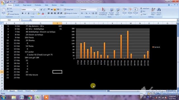Open File Explorer from the taskbar
Image resolution: width=179 pixels, height=100 pixels.
[14, 97]
